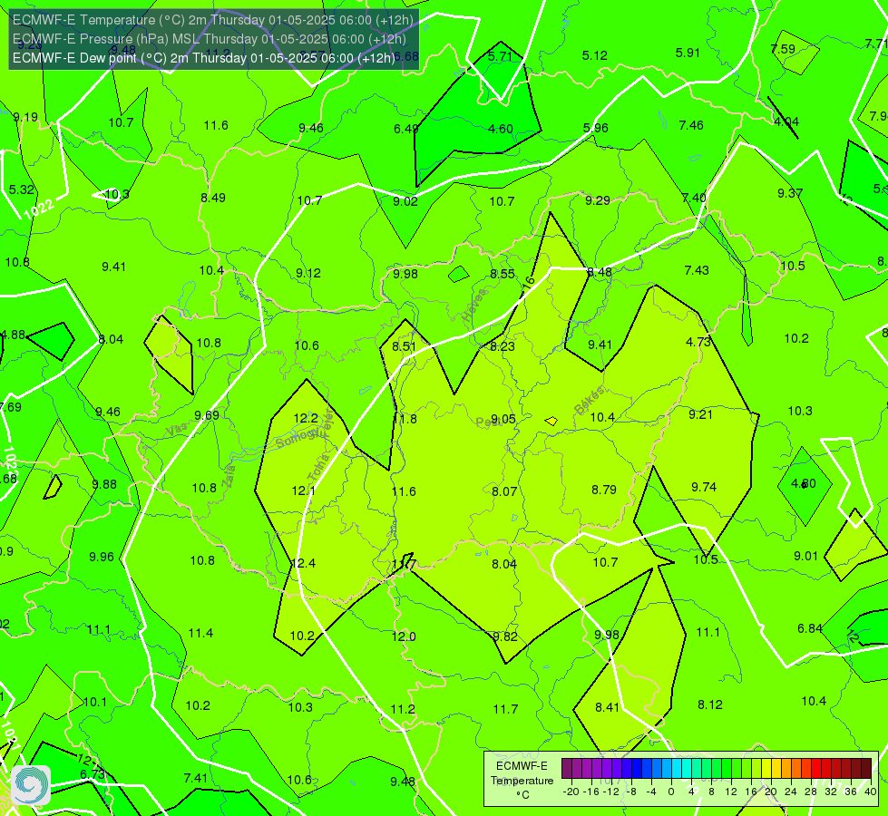Click the temperature value 8.12
Viewport: 888px width, 816px height.
[x=709, y=704]
